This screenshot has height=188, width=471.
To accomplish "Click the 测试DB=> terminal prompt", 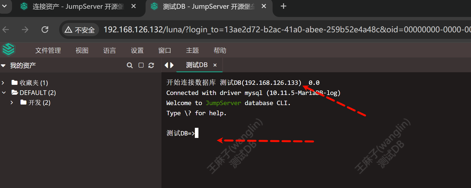I will [x=181, y=133].
